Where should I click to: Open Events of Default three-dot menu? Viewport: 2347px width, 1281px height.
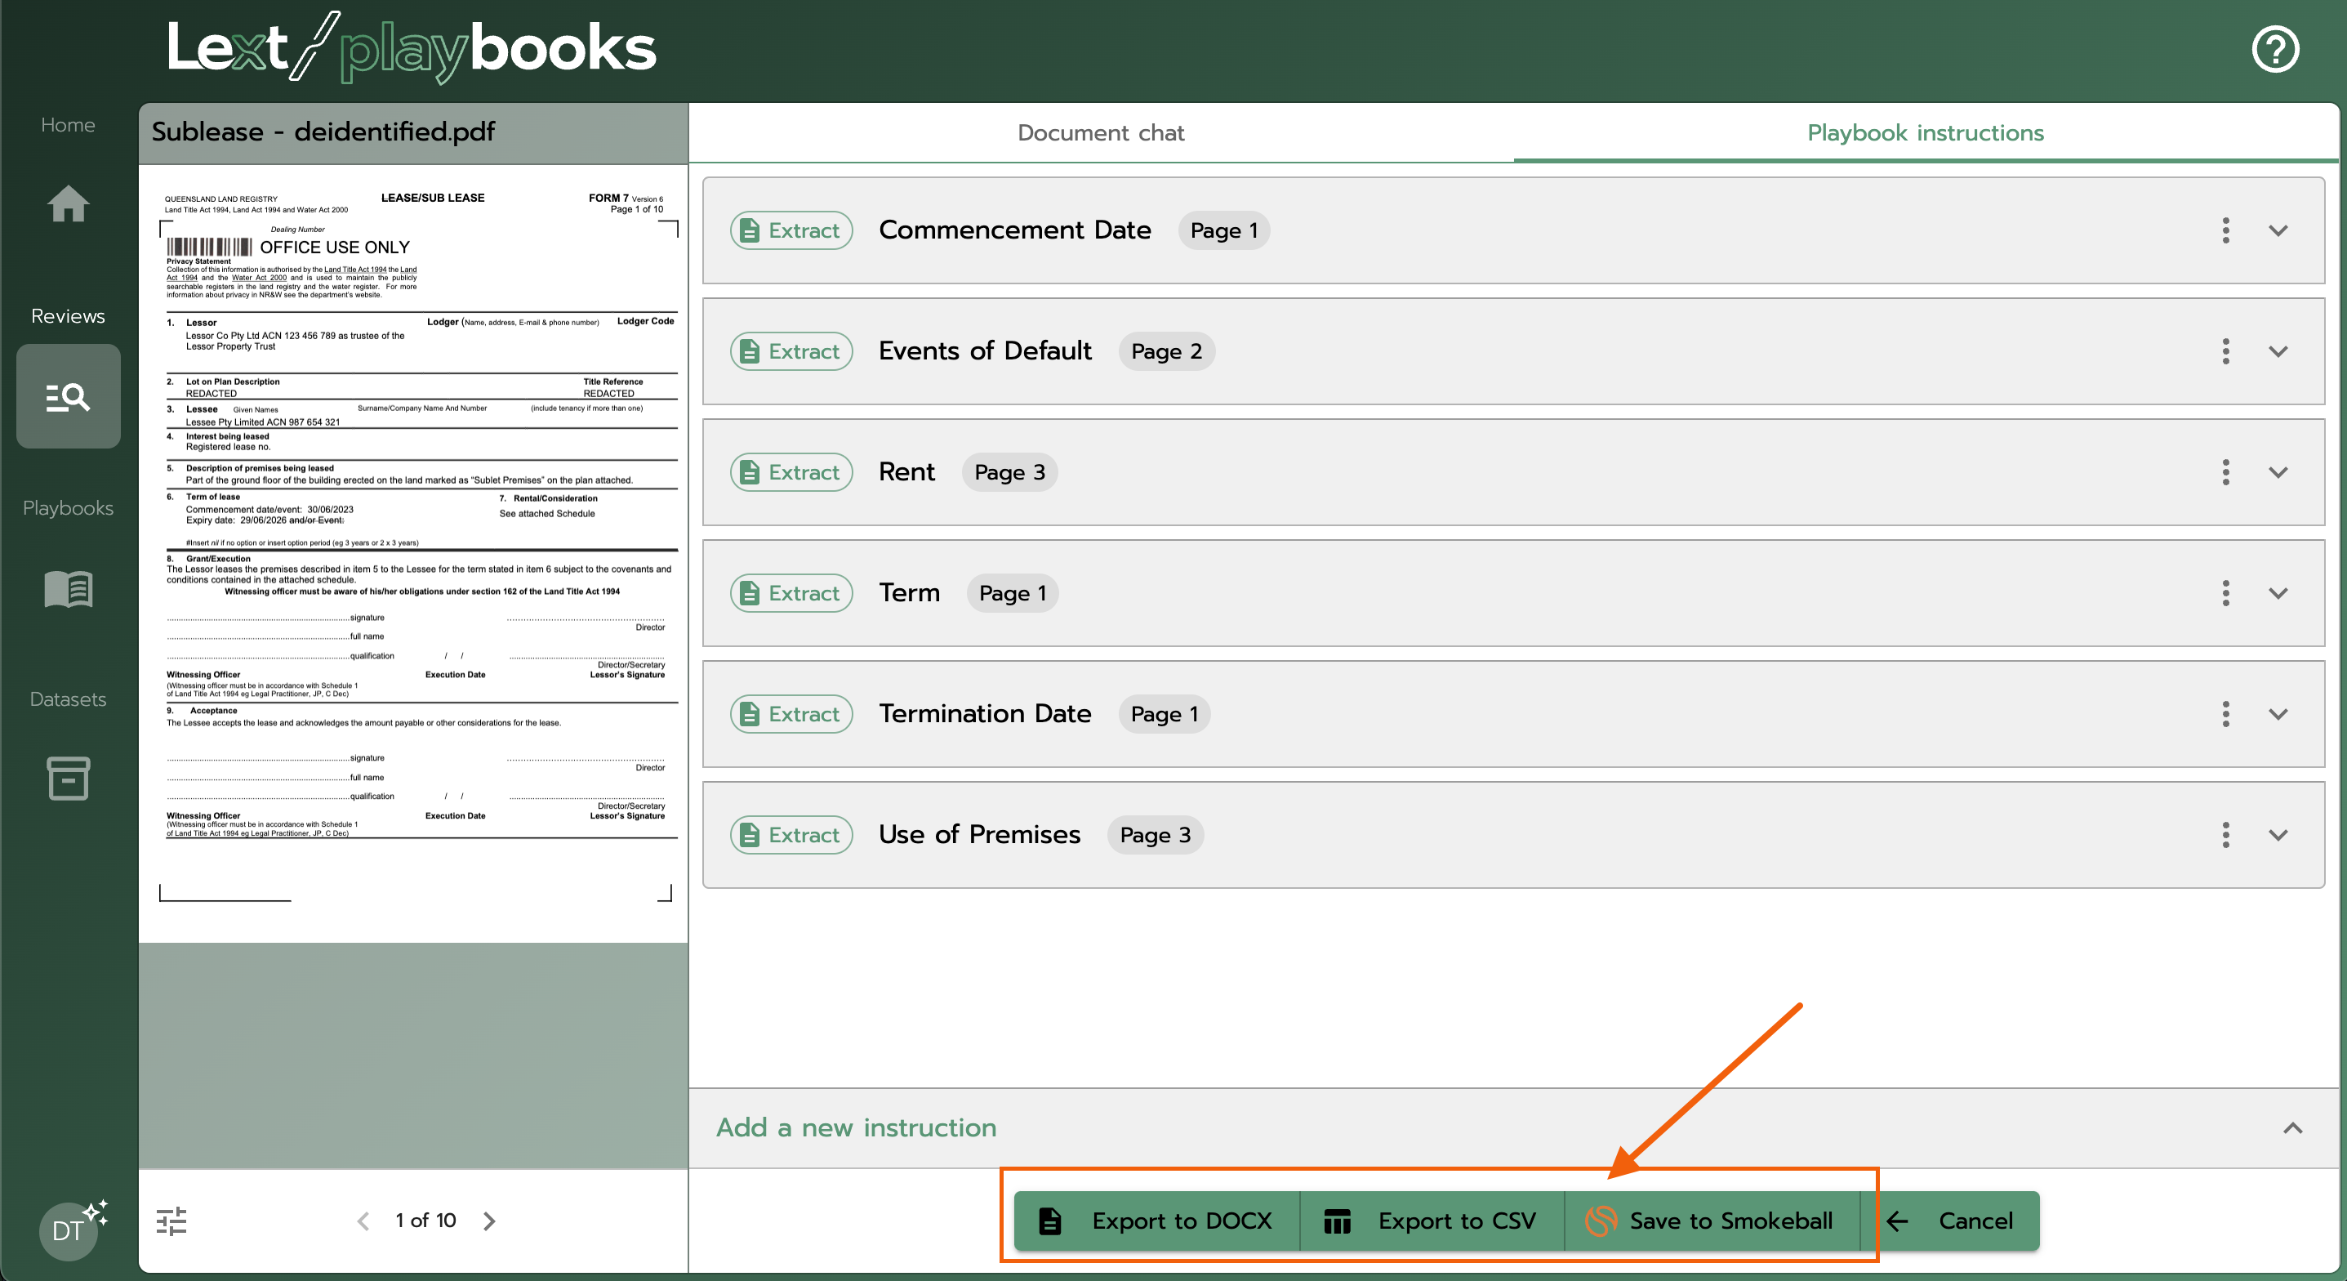pos(2225,351)
